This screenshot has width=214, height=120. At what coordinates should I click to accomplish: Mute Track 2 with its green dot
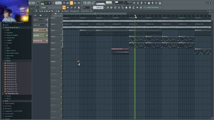coord(61,28)
